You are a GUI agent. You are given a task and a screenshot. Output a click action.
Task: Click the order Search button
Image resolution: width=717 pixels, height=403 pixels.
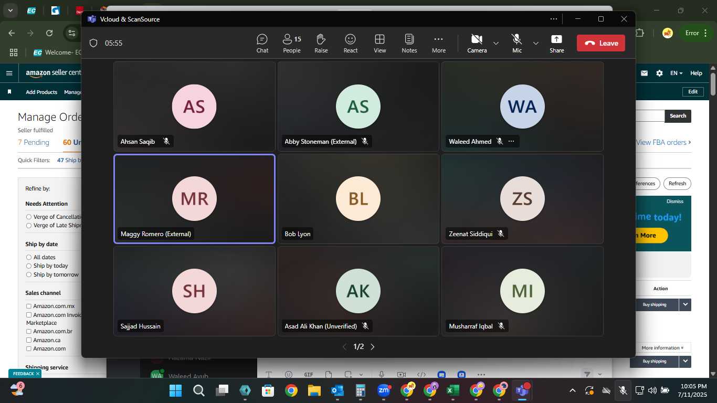(678, 116)
